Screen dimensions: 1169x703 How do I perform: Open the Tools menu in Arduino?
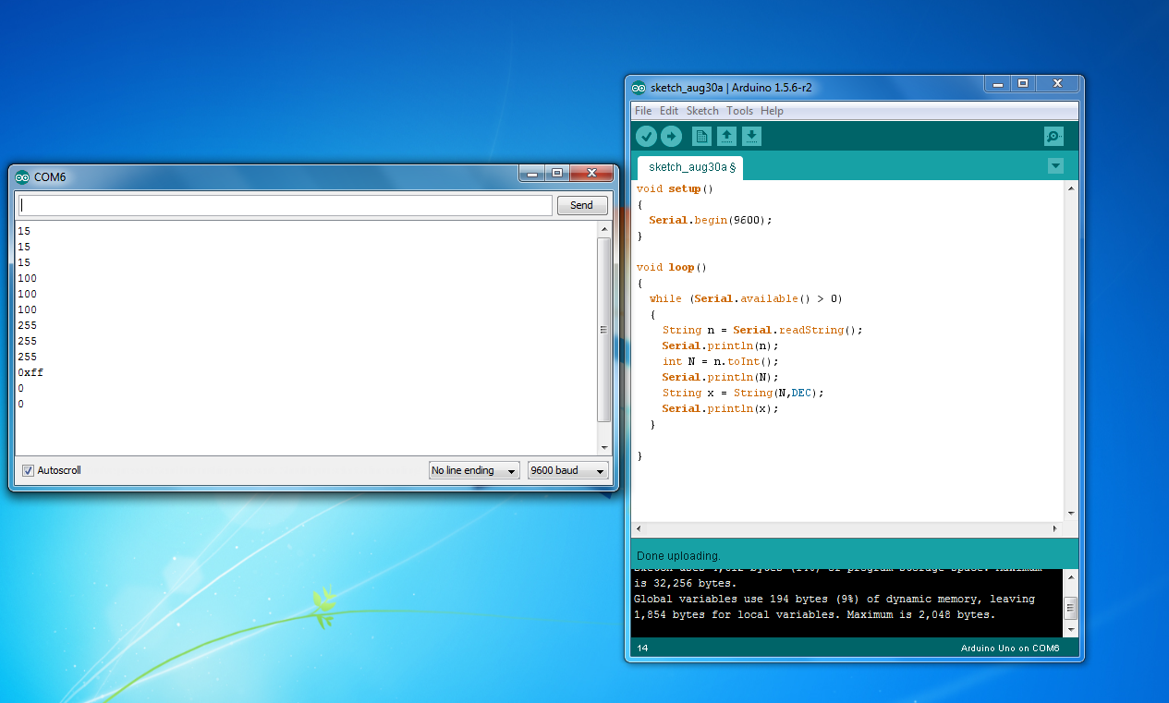[x=739, y=111]
